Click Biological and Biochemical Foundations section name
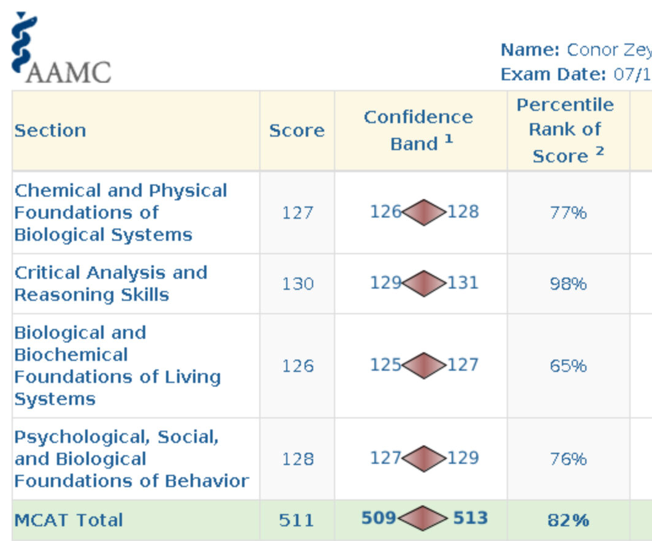652x541 pixels. [116, 366]
